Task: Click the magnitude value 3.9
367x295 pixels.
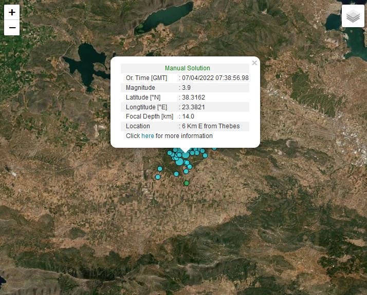Action: pyautogui.click(x=187, y=88)
